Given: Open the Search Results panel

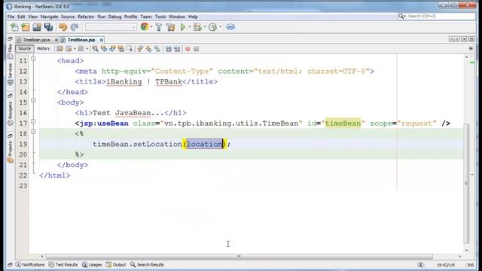Looking at the screenshot, I should point(147,264).
